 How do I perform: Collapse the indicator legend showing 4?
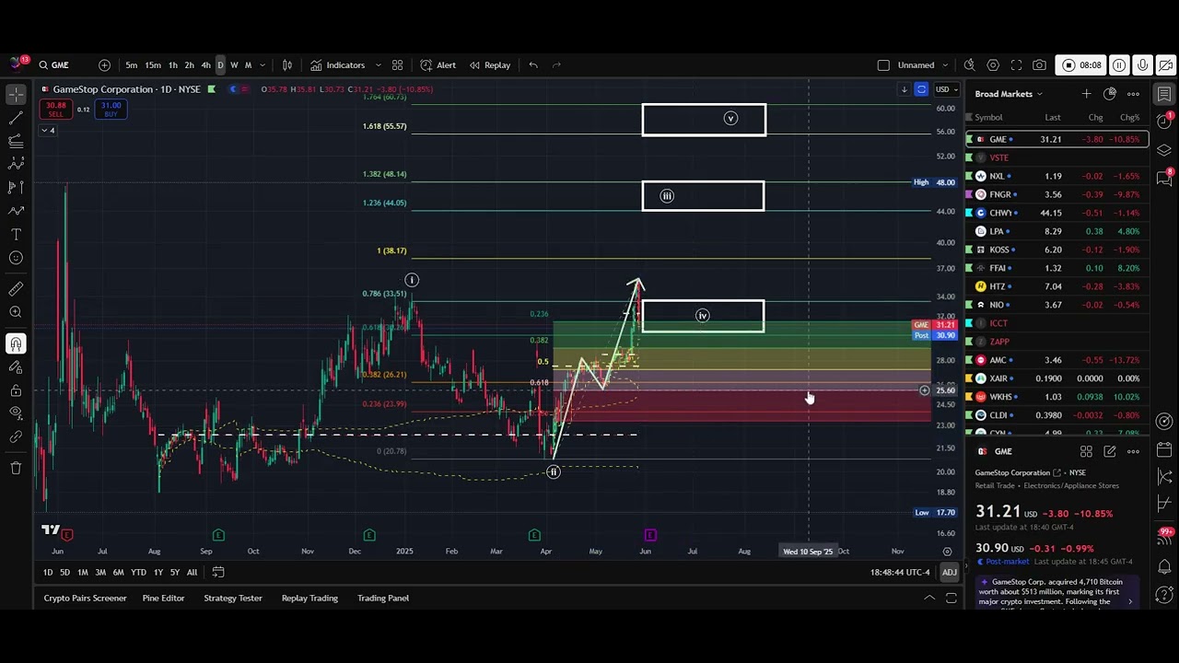[47, 131]
